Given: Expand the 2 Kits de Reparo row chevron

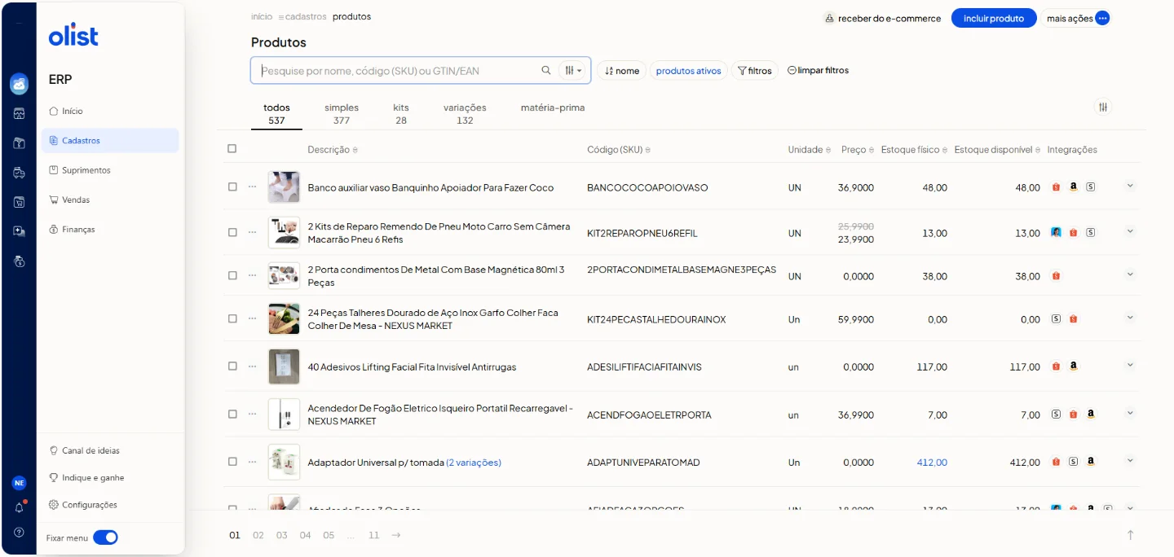Looking at the screenshot, I should click(1130, 231).
